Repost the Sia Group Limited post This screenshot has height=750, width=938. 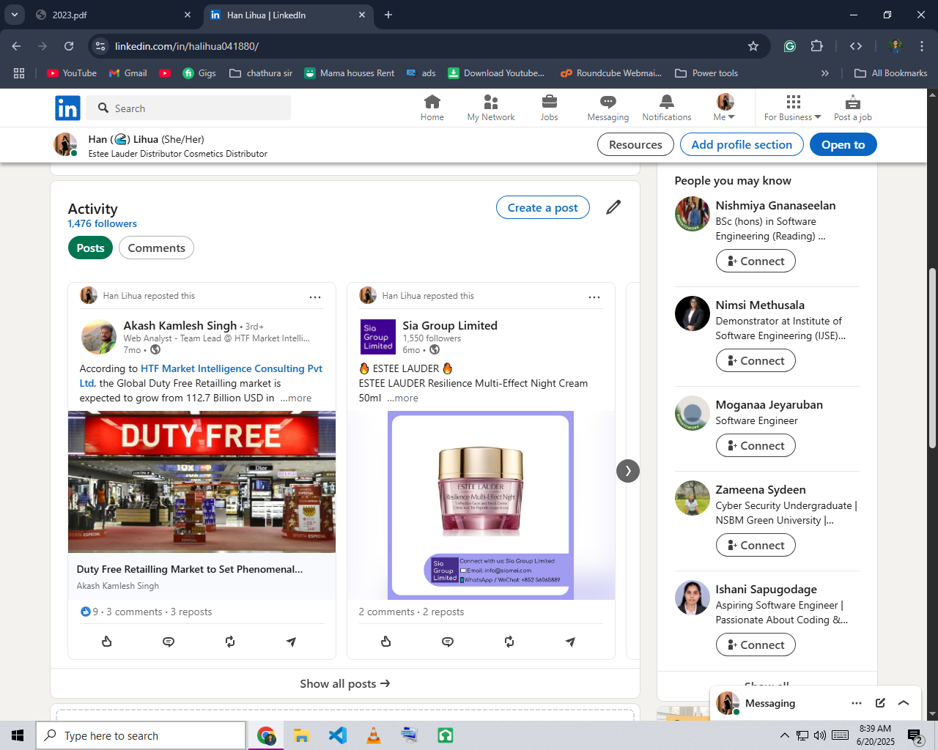(x=509, y=642)
